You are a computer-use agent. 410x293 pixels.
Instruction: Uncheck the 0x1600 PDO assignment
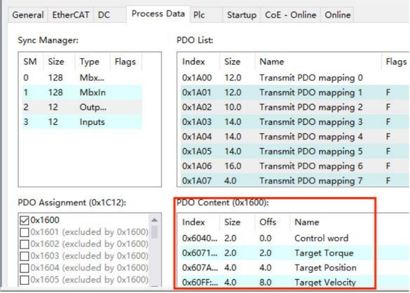(x=24, y=220)
